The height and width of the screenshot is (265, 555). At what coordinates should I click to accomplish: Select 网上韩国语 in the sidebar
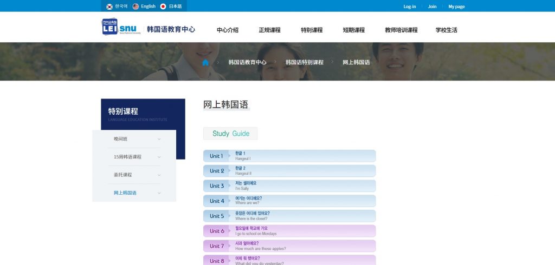[125, 193]
